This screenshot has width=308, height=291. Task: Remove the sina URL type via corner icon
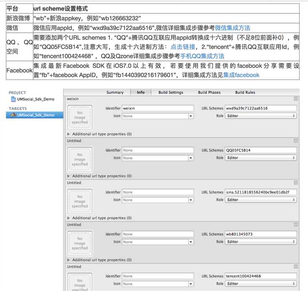point(296,183)
